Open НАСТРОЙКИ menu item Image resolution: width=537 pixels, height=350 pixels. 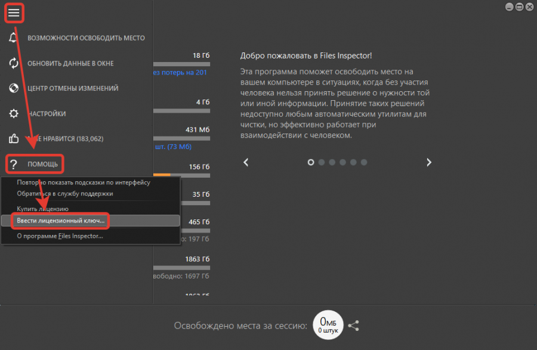tap(47, 114)
